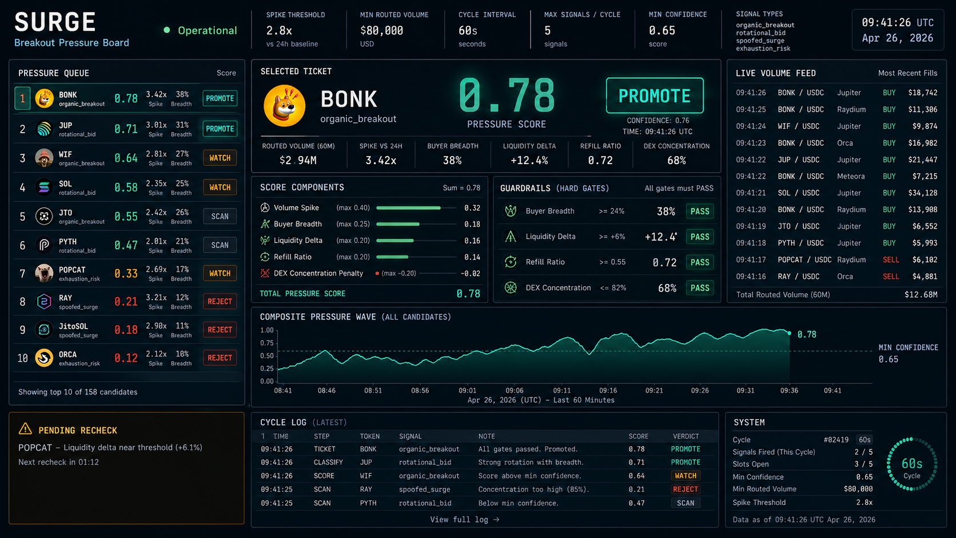Viewport: 956px width, 538px height.
Task: Click Total Routed Volume $12.68M value
Action: click(921, 295)
